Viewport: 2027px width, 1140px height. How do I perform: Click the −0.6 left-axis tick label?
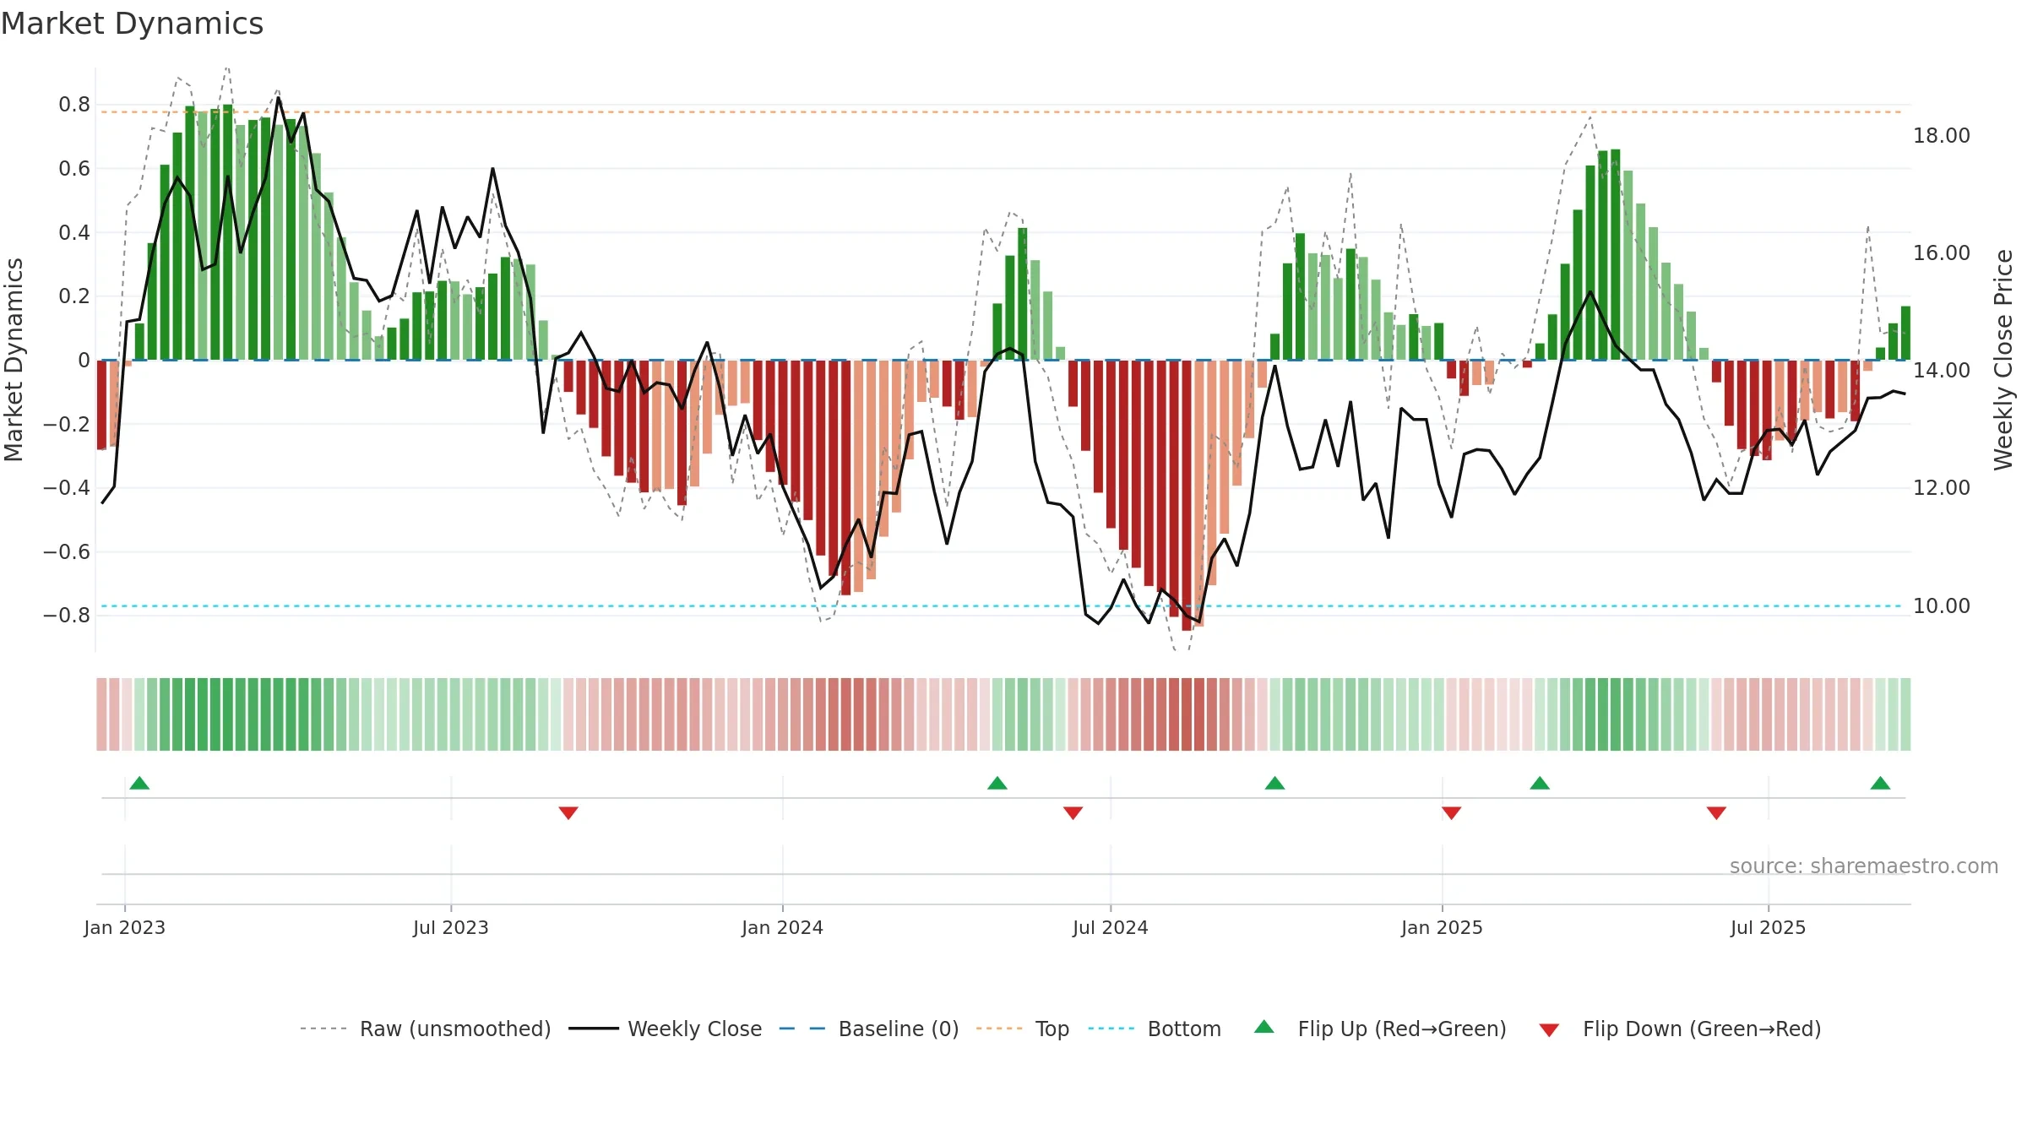[67, 552]
